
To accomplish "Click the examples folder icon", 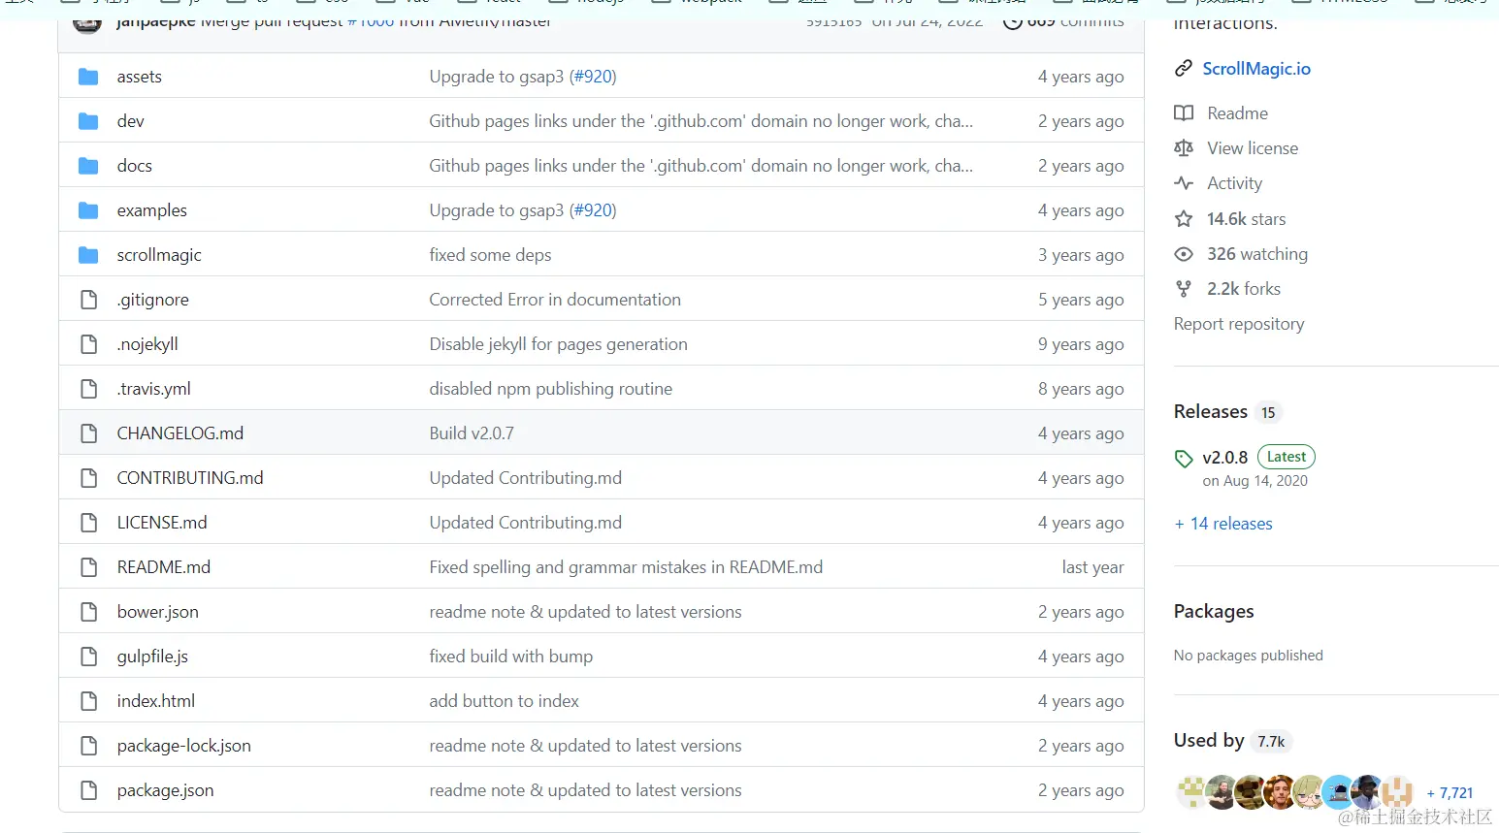I will (x=88, y=210).
